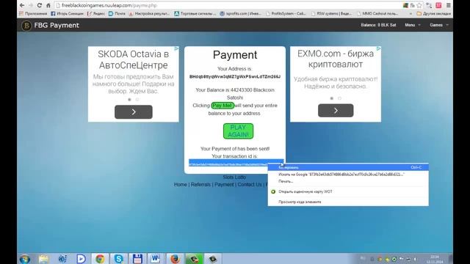Open the Яндекс bookmark

click(96, 13)
